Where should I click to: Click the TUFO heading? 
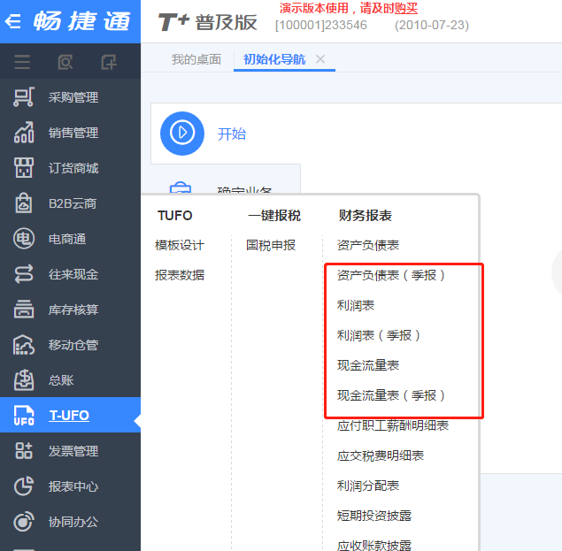175,215
